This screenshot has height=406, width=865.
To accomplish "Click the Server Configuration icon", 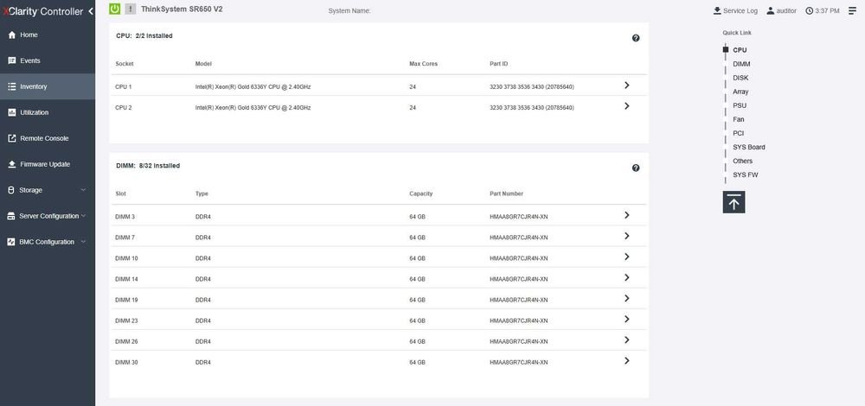I will pos(11,216).
